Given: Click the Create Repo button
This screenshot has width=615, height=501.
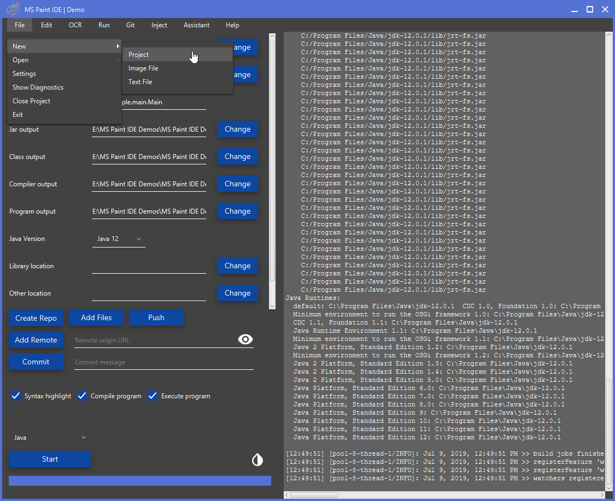Looking at the screenshot, I should tap(36, 318).
